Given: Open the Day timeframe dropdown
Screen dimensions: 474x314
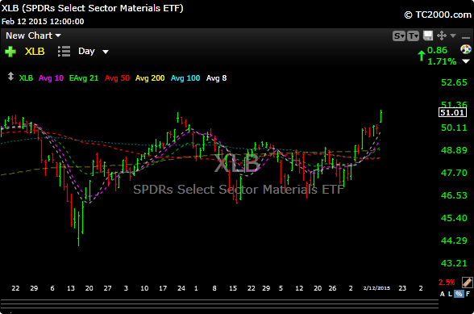Looking at the screenshot, I should click(x=94, y=51).
